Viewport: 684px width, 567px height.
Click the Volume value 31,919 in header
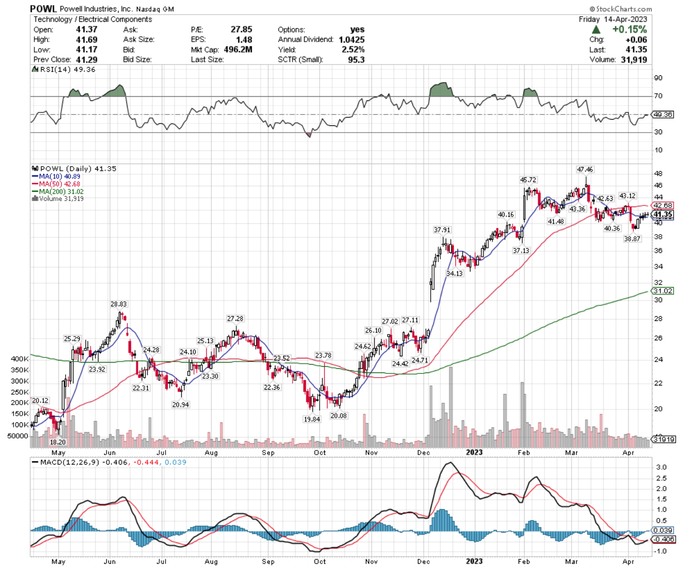coord(634,59)
